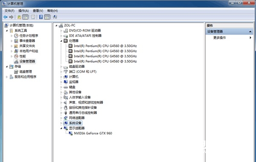Click the 声音、视频和游戏控制器 speaker icon

[x=65, y=102]
